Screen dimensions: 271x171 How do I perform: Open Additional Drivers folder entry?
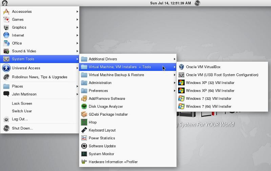[x=128, y=59]
